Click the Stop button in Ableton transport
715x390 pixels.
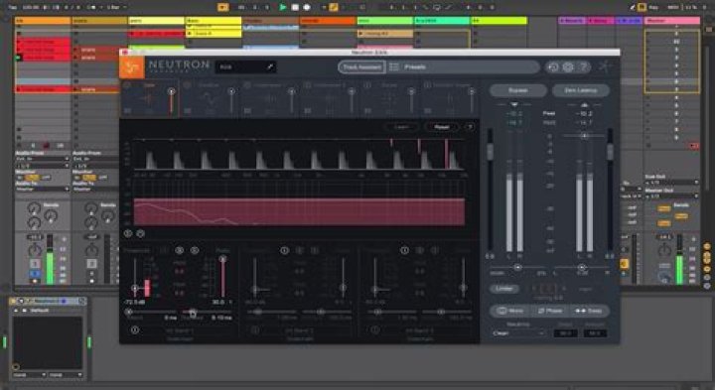295,7
